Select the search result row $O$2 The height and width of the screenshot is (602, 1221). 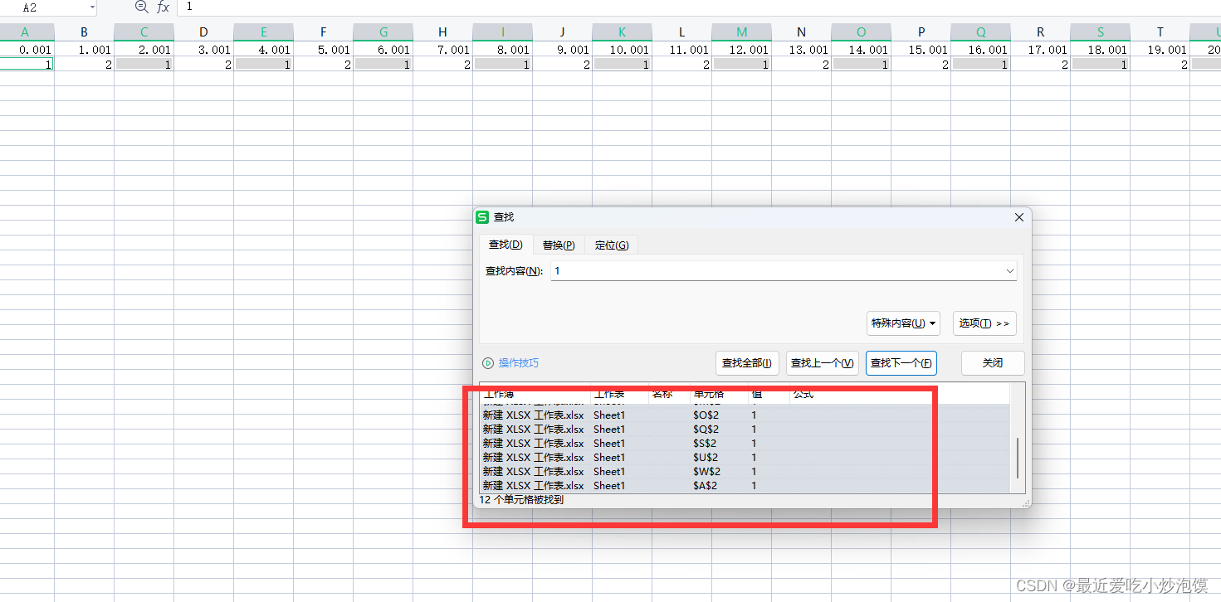706,415
